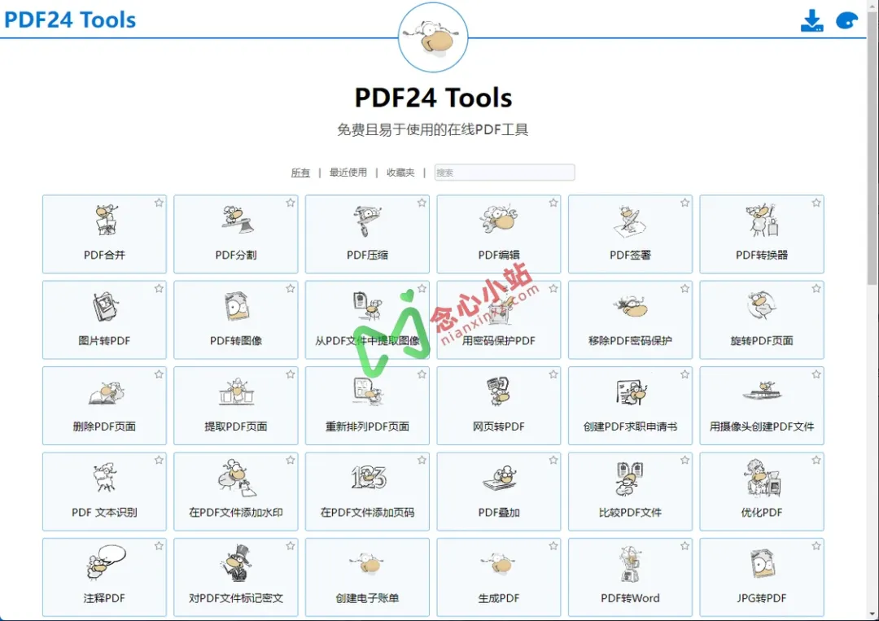Viewport: 879px width, 621px height.
Task: Open the color theme palette icon
Action: coord(846,20)
